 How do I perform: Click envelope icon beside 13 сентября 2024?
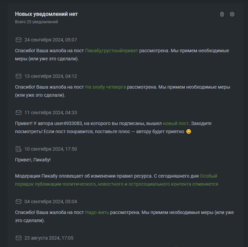point(18,76)
